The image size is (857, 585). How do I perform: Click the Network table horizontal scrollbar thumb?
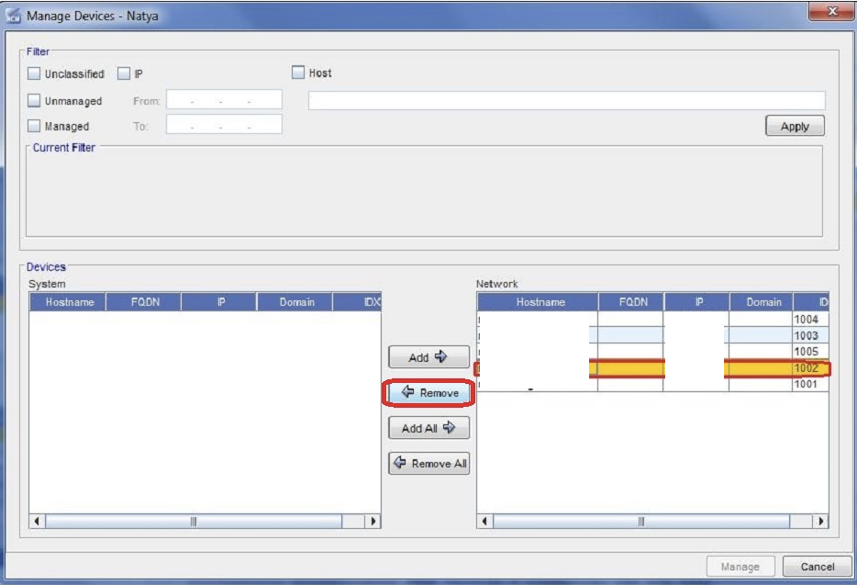tap(641, 521)
